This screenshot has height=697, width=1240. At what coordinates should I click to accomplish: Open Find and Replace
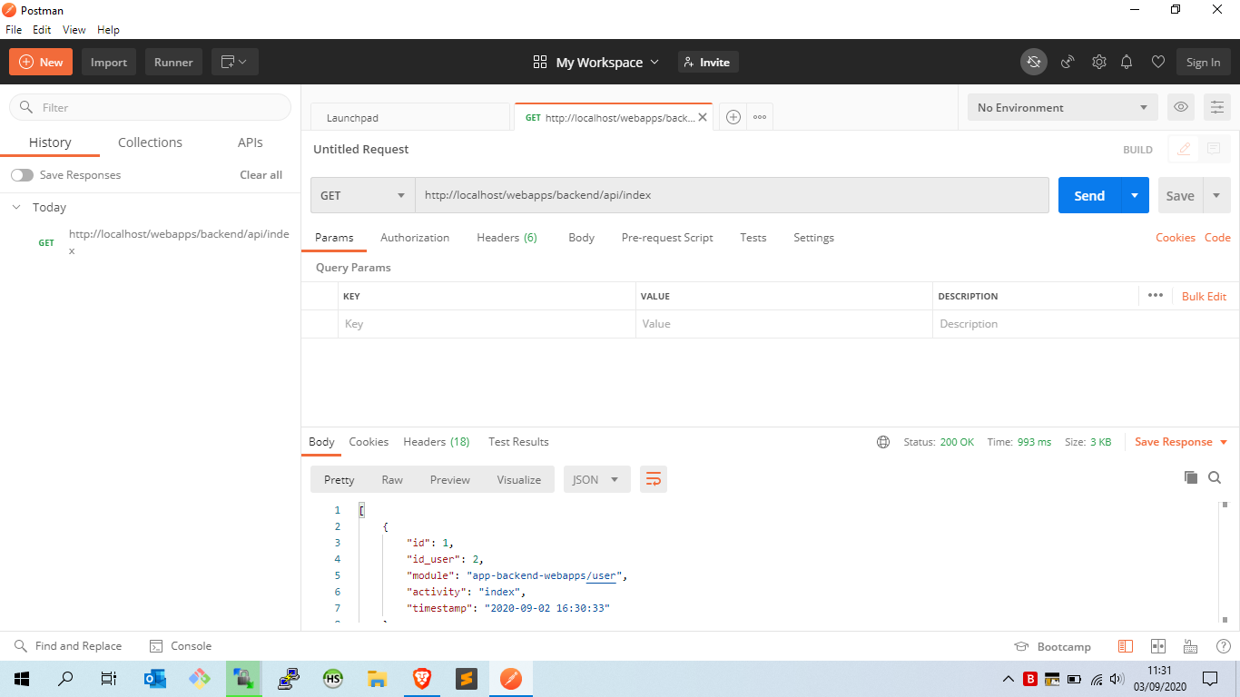point(68,646)
